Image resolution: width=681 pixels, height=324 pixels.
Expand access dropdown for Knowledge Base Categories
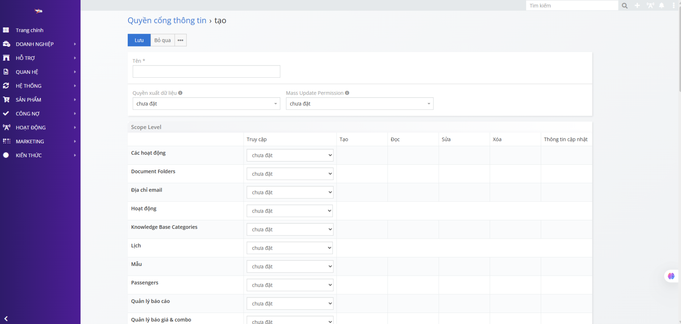(290, 230)
